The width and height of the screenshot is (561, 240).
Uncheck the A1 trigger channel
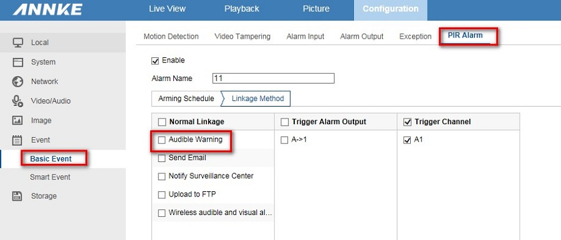407,140
